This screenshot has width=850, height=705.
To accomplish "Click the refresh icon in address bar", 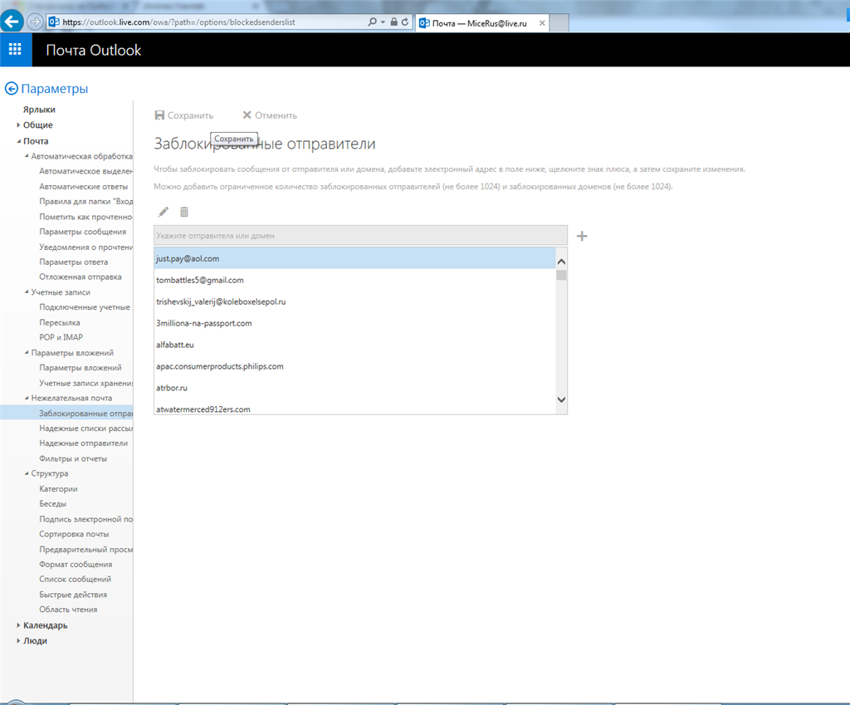I will coord(404,22).
